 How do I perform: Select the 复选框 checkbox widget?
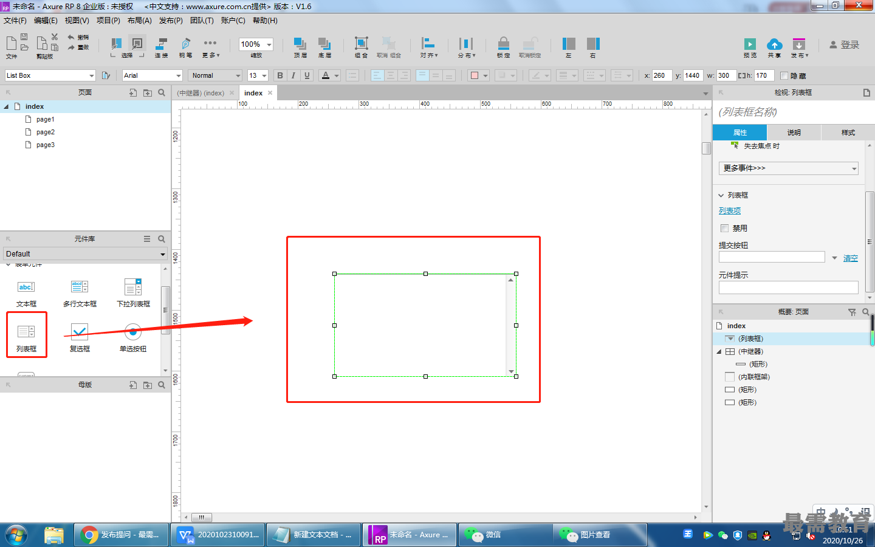pyautogui.click(x=80, y=338)
